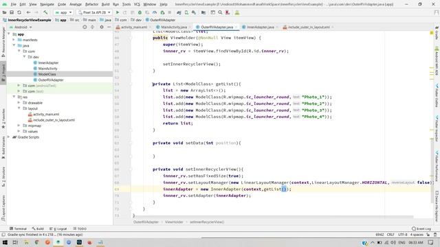Expand the mipmap folder
The height and width of the screenshot is (247, 440).
point(19,126)
